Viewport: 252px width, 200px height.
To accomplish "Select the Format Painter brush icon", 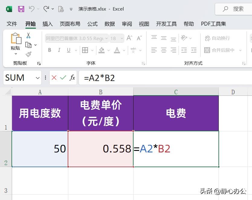I will (x=28, y=54).
